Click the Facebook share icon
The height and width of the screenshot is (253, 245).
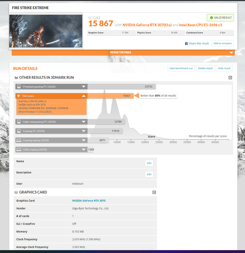[186, 44]
